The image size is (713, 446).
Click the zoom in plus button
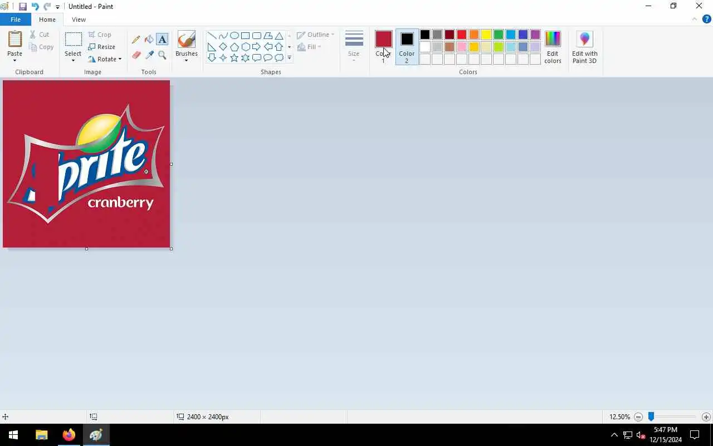[x=706, y=417]
